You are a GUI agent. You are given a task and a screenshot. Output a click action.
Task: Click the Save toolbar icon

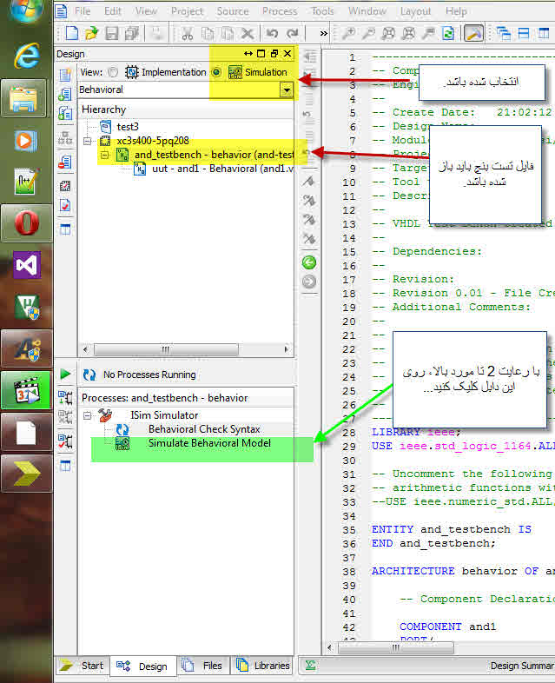click(x=110, y=33)
